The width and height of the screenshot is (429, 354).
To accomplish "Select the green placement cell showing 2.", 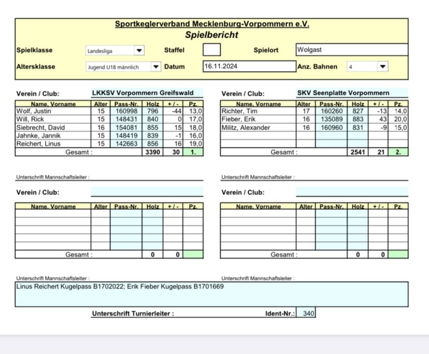I will [398, 152].
